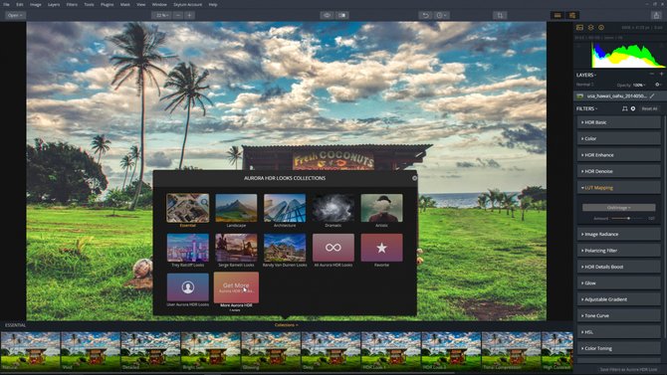
Task: Open the Filters menu
Action: [72, 5]
